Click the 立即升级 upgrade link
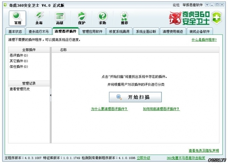This screenshot has height=163, width=228. point(143,158)
